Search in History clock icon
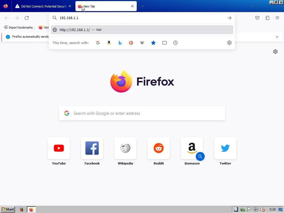The image size is (284, 213). click(x=175, y=43)
